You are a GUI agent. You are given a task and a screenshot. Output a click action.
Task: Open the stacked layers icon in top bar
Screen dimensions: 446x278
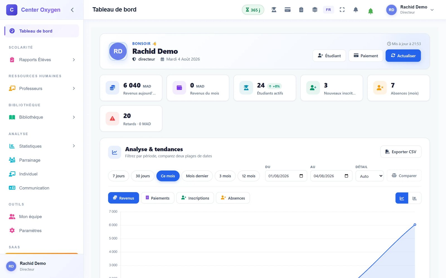[315, 10]
